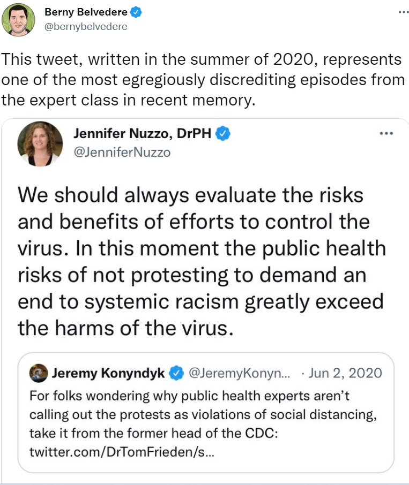Click Berny Belvedere's verified badge

136,12
